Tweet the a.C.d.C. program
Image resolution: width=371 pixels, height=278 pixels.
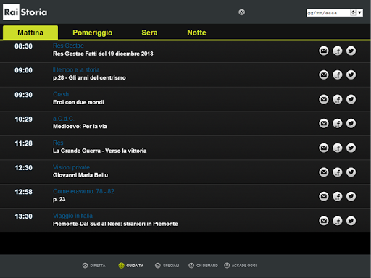(x=351, y=123)
